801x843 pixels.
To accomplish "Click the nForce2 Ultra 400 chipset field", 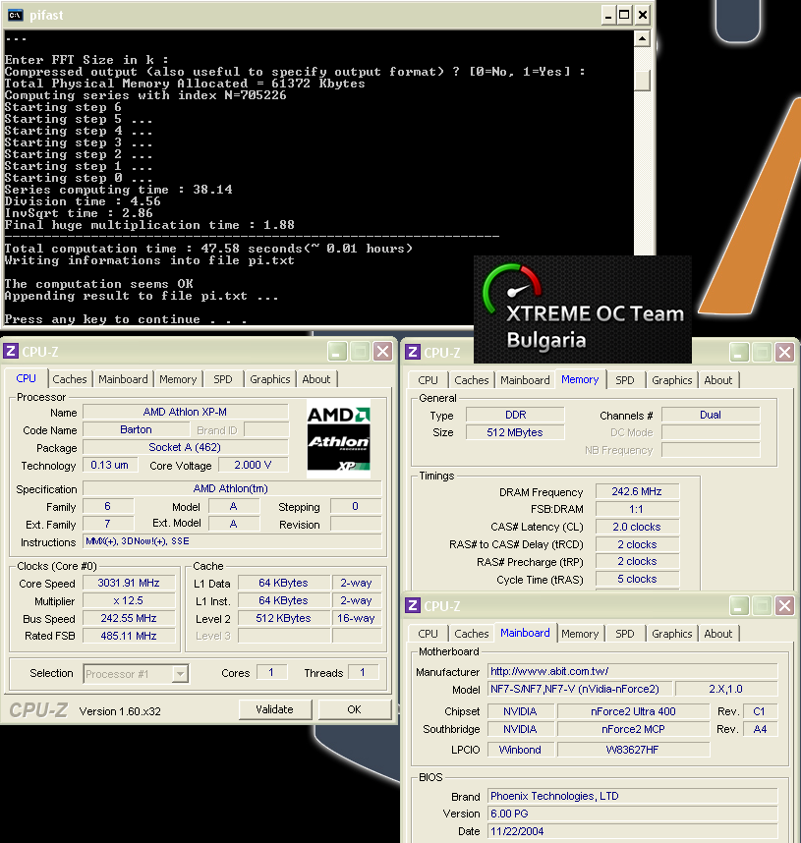I will (x=633, y=711).
